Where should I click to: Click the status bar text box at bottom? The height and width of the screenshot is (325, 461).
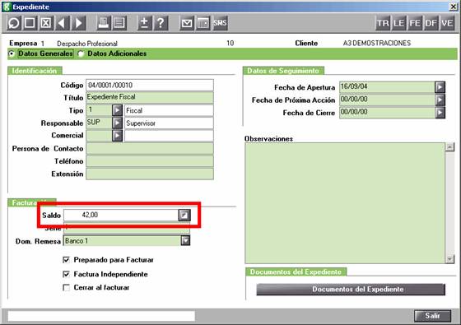101,316
